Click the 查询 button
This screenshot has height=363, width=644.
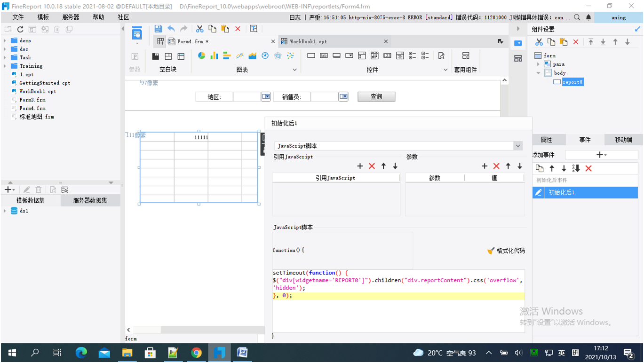pyautogui.click(x=376, y=96)
